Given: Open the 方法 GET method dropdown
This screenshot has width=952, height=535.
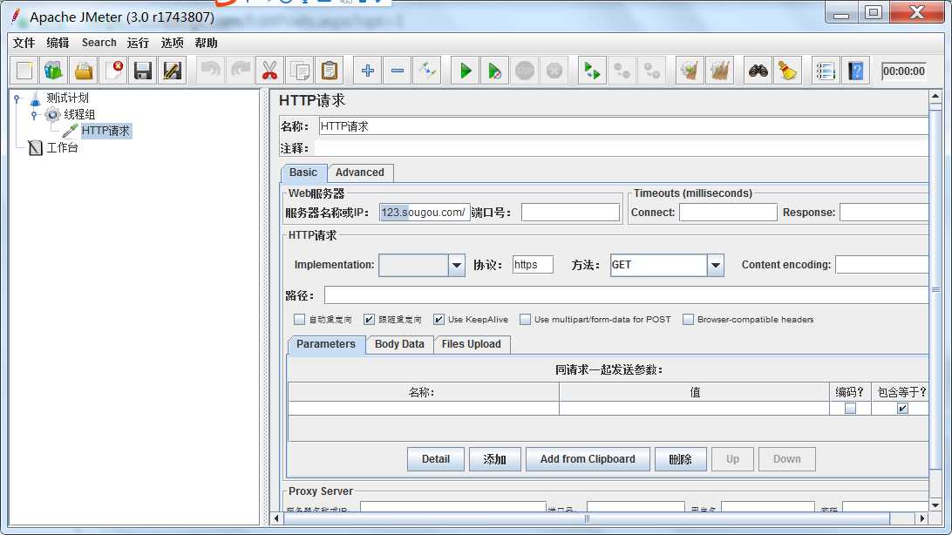Looking at the screenshot, I should (715, 265).
